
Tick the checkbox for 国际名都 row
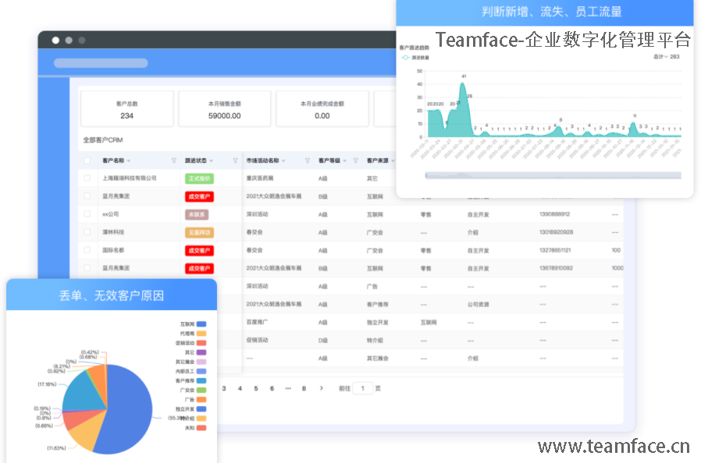[x=87, y=250]
